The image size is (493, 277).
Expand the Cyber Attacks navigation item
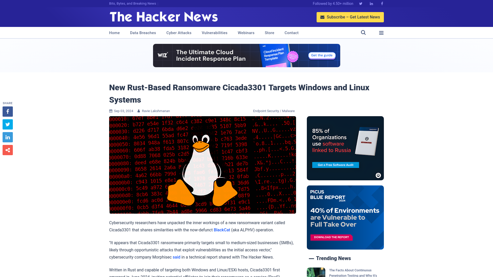point(179,33)
